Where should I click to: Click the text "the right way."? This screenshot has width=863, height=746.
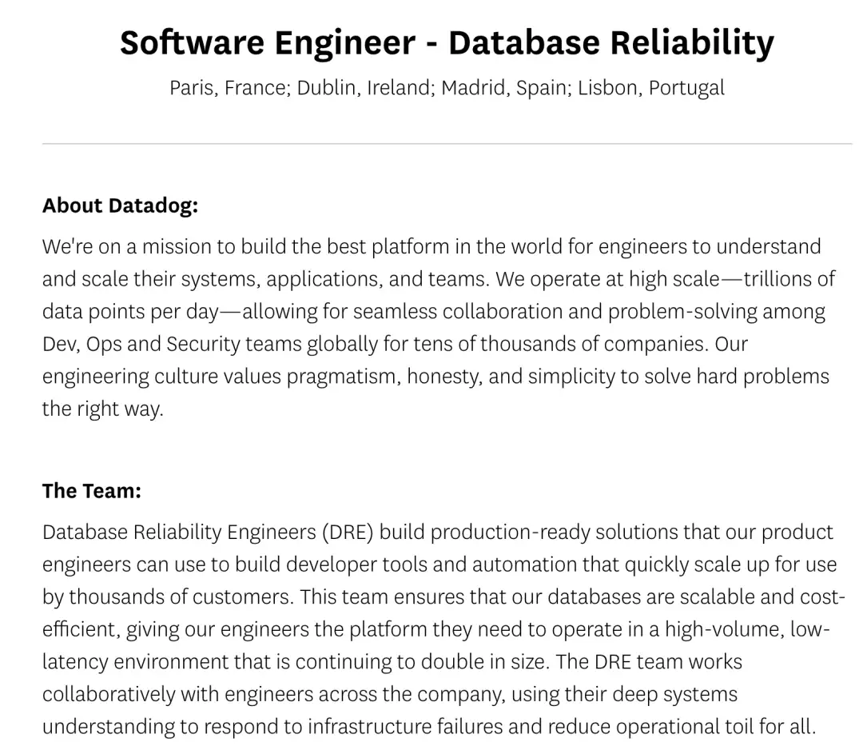[x=102, y=409]
